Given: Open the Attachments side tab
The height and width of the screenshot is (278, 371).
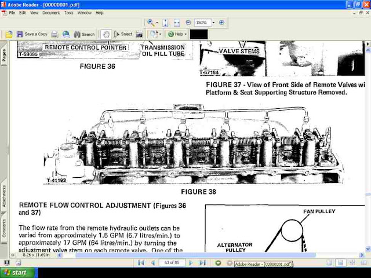Looking at the screenshot, I should click(4, 198).
